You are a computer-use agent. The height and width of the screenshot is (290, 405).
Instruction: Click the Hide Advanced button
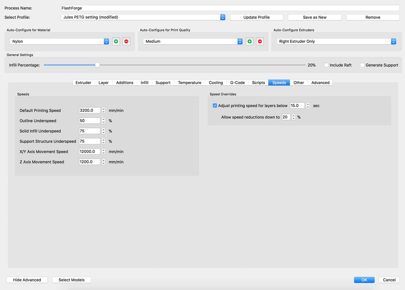tap(27, 280)
